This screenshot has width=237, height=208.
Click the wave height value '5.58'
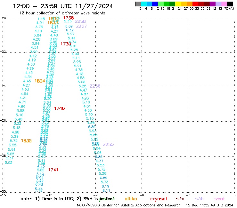pos(20,111)
